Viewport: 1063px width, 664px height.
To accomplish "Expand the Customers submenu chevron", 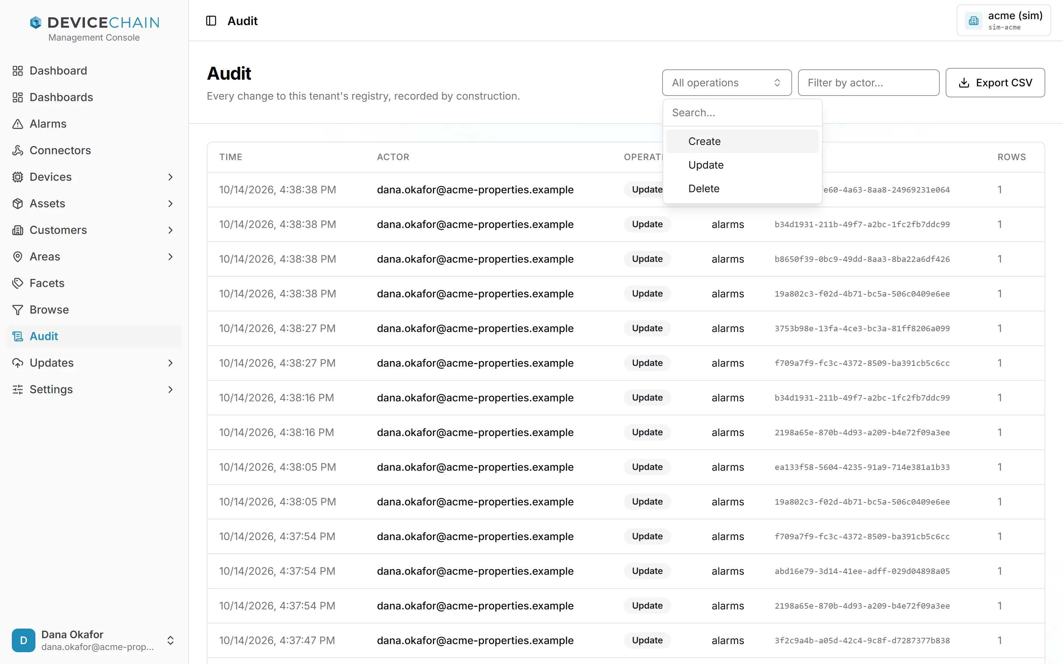I will point(171,230).
